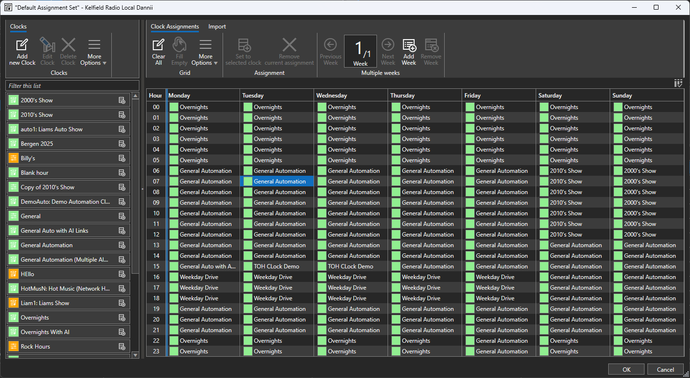This screenshot has width=690, height=378.
Task: Switch to the Clock Assignments tab
Action: pos(175,27)
